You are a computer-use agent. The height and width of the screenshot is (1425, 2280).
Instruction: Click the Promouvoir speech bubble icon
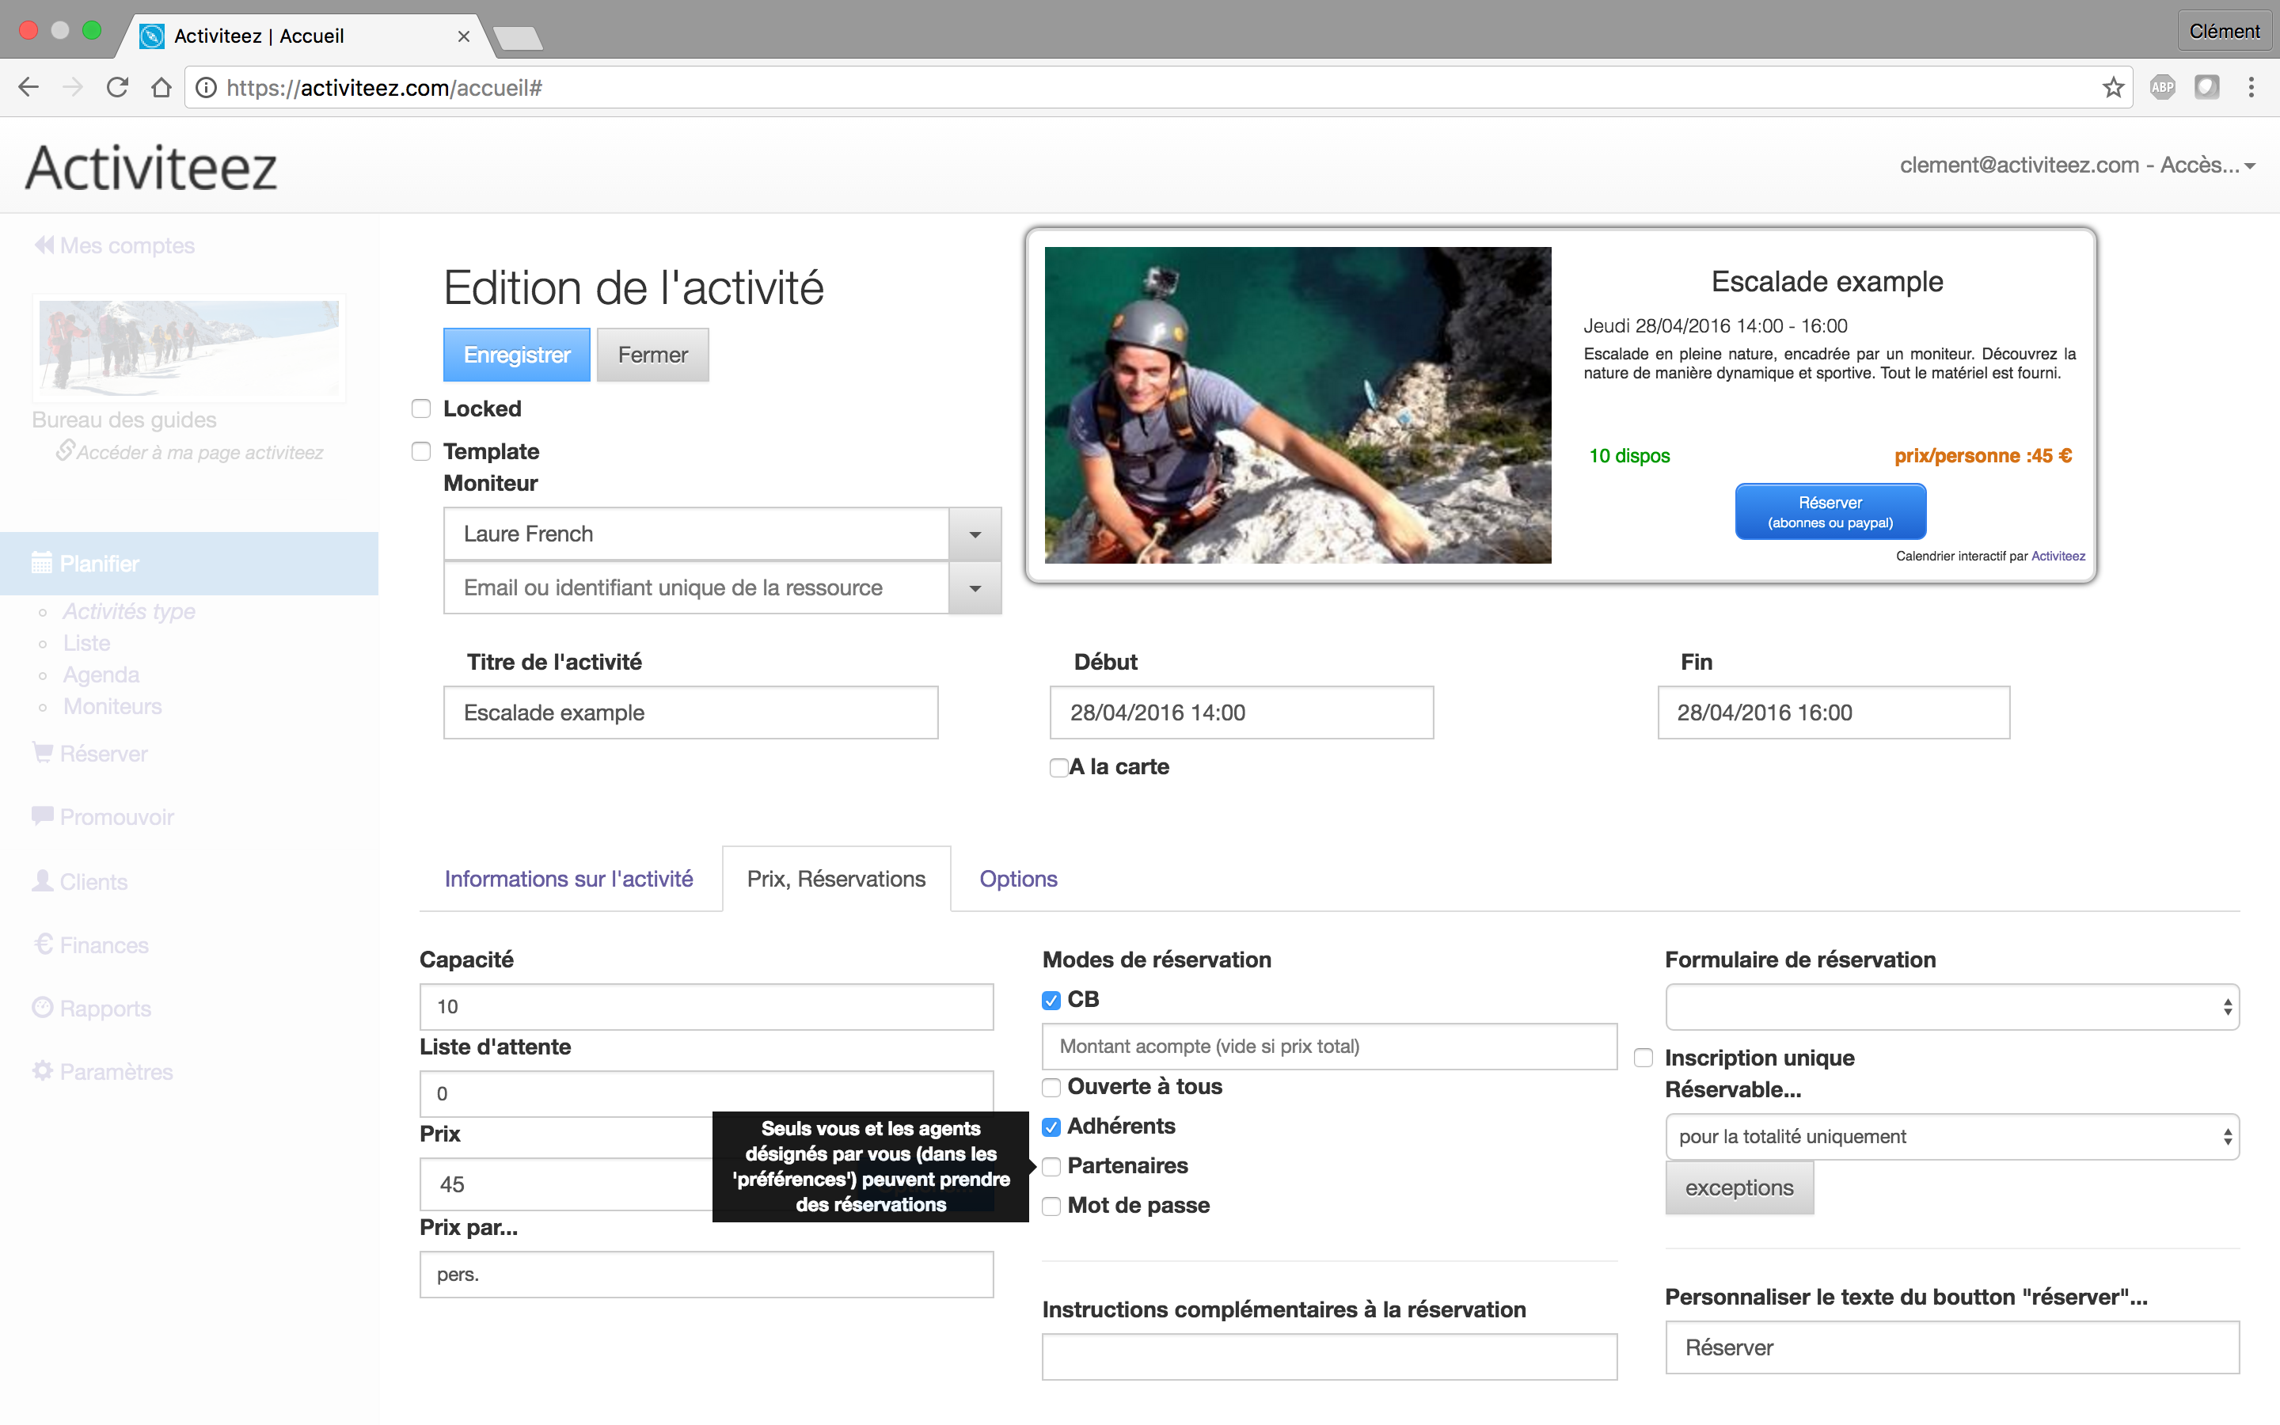pyautogui.click(x=43, y=815)
